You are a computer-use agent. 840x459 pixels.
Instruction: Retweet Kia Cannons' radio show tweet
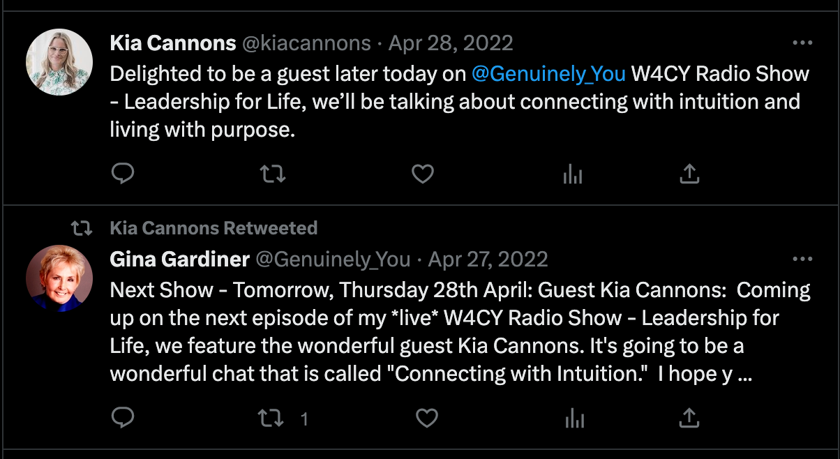[273, 173]
